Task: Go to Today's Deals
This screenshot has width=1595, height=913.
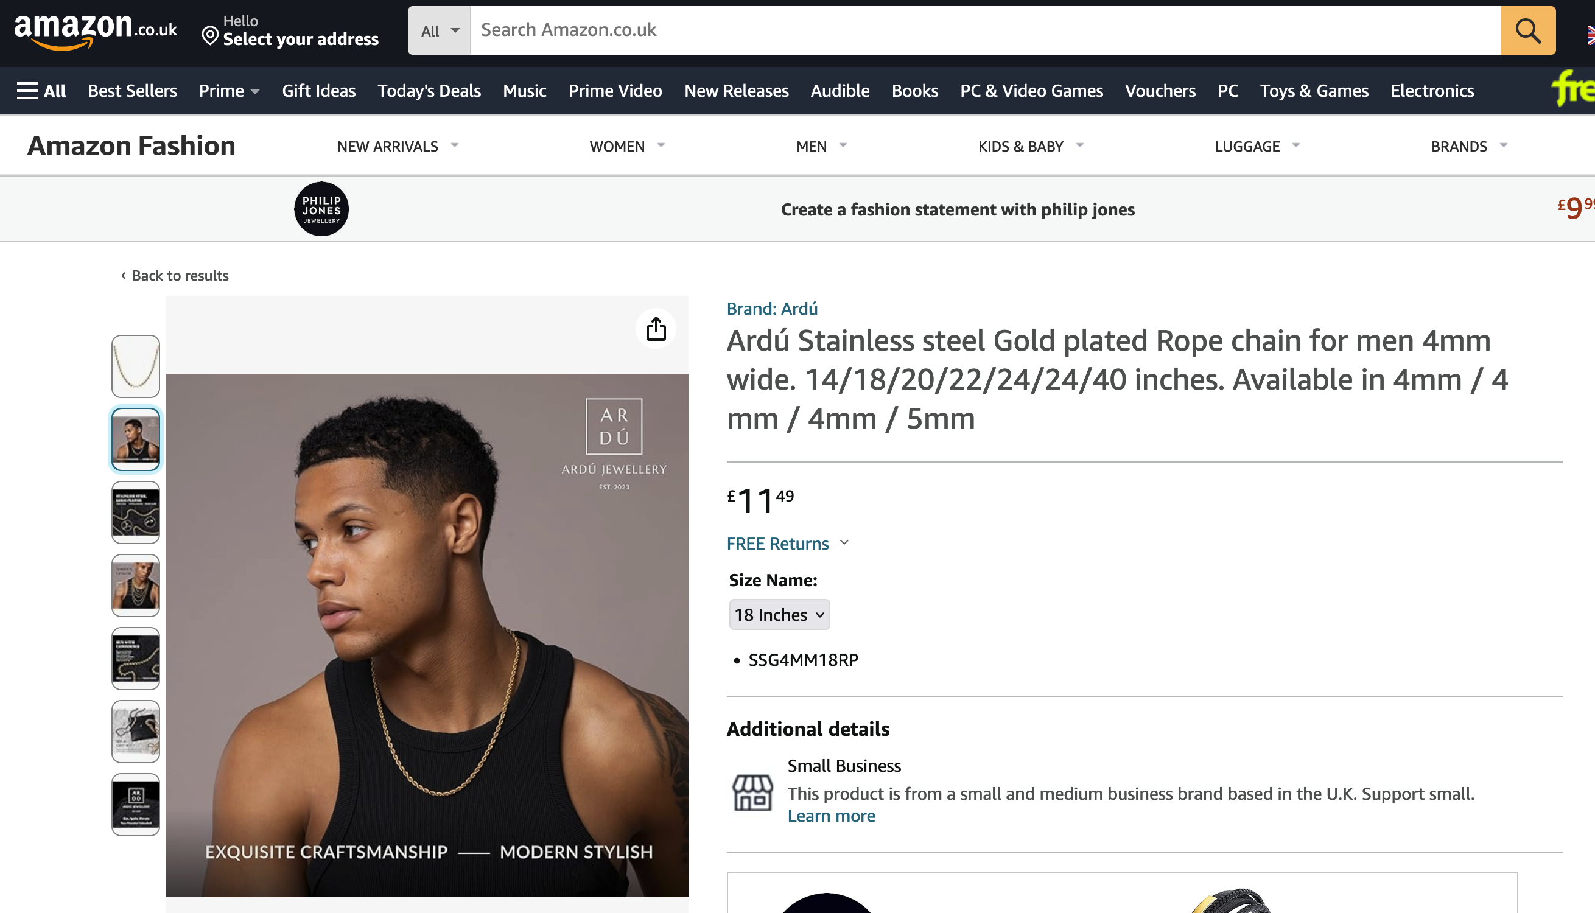Action: 429,91
